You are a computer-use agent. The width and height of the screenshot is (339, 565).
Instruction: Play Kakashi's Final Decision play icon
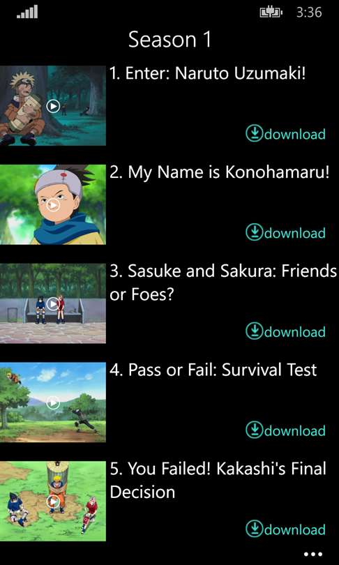pos(53,502)
